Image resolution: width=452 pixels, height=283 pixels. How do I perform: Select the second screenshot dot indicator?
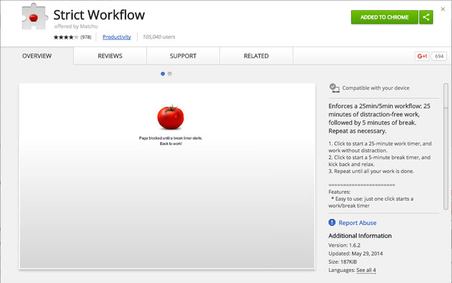(170, 74)
